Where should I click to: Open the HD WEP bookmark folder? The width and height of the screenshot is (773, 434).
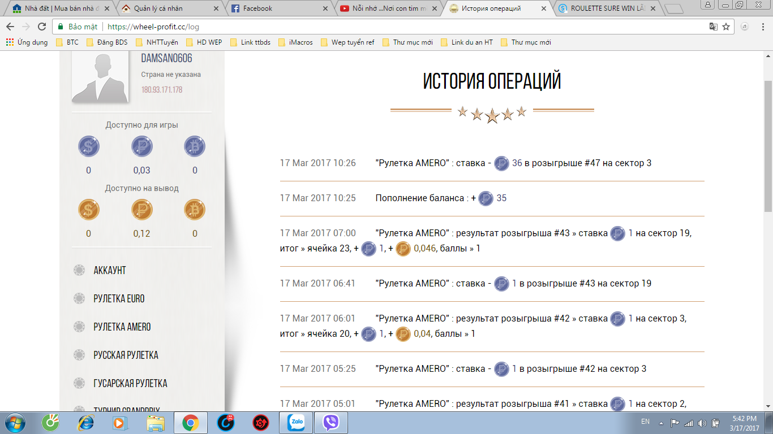[x=204, y=42]
